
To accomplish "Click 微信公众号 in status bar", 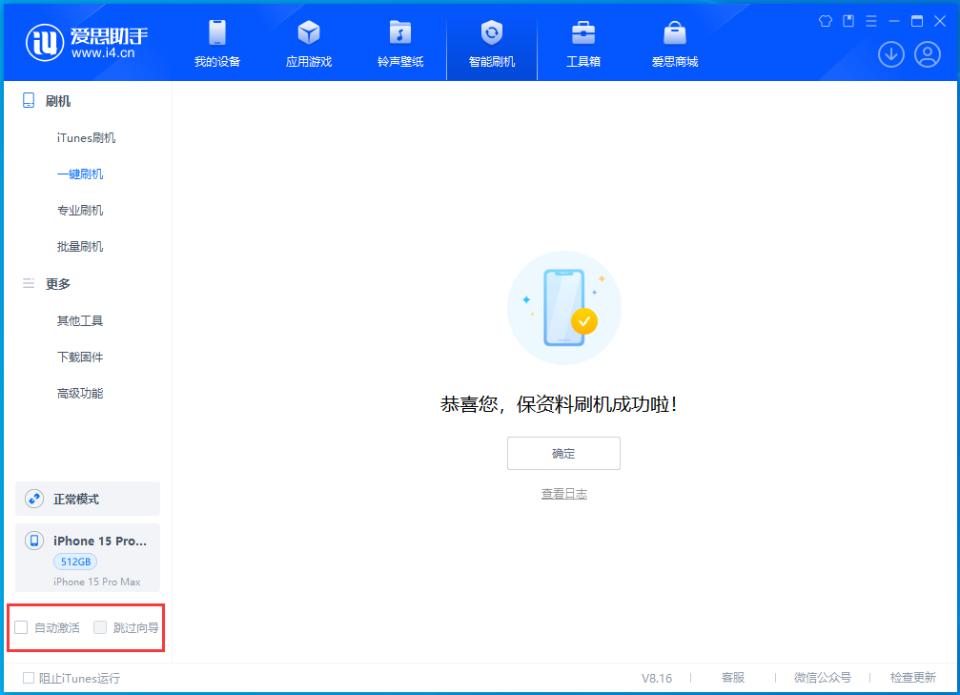I will (x=823, y=677).
